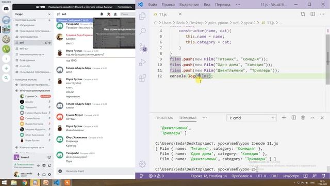
Task: Disconnect from the voice call in Discord
Action: pos(49,166)
